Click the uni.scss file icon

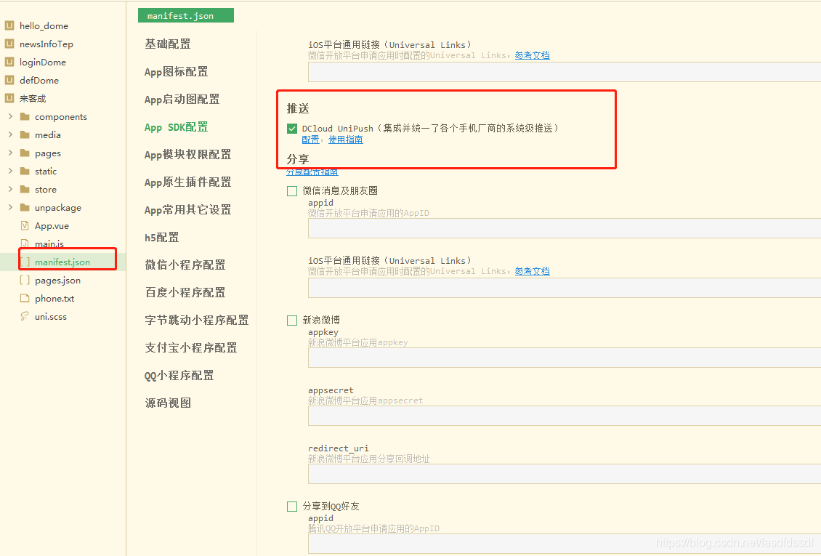(25, 316)
